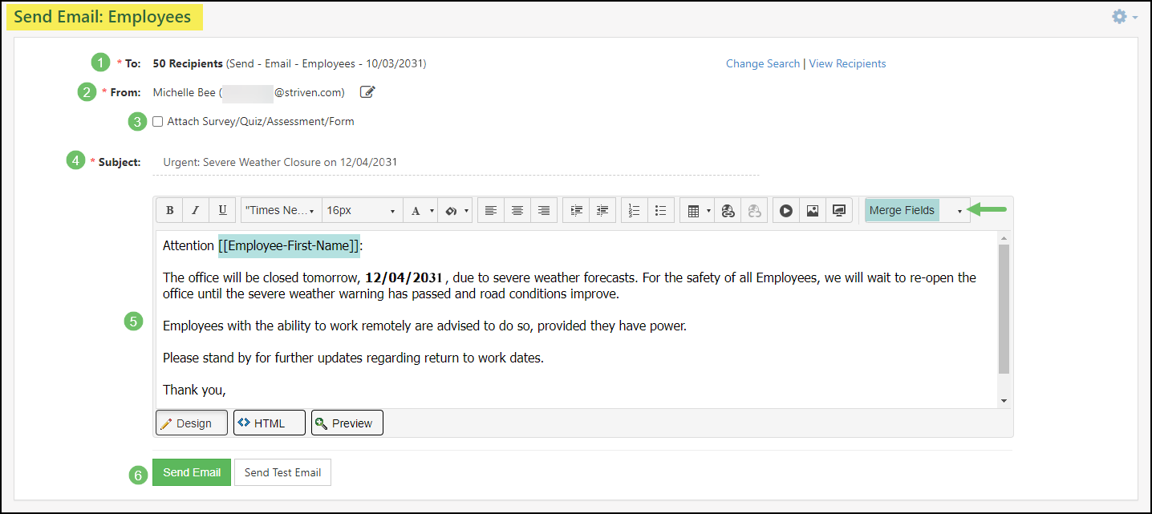Click the monitor media icon in toolbar
This screenshot has height=514, width=1152.
pos(839,210)
